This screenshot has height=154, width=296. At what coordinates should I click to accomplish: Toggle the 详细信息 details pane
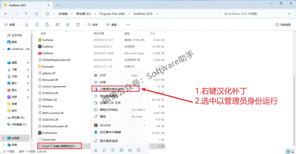point(283,25)
